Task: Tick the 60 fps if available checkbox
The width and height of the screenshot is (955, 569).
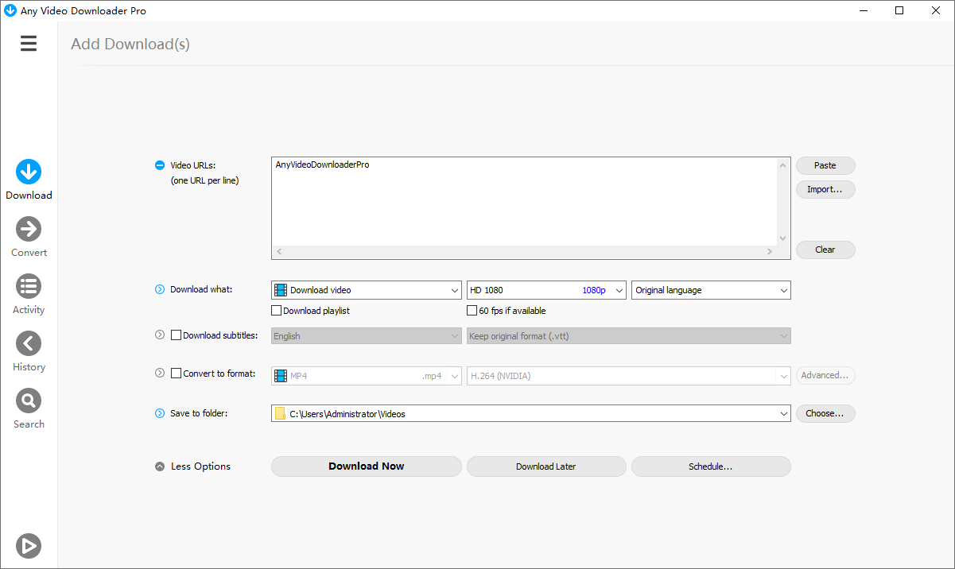Action: [472, 311]
